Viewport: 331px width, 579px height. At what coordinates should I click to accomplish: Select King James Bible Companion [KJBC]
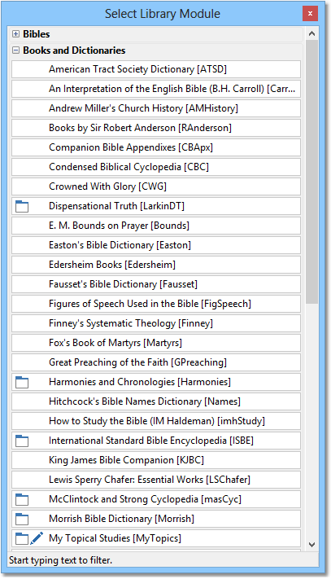[156, 460]
